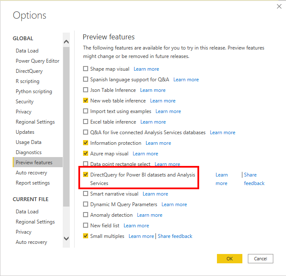Open the global Data Load settings
The image size is (286, 276).
(27, 51)
